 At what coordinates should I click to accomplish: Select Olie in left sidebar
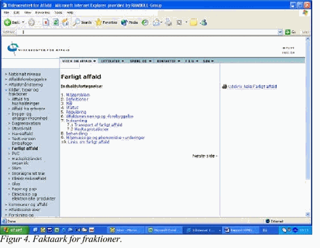pos(16,184)
